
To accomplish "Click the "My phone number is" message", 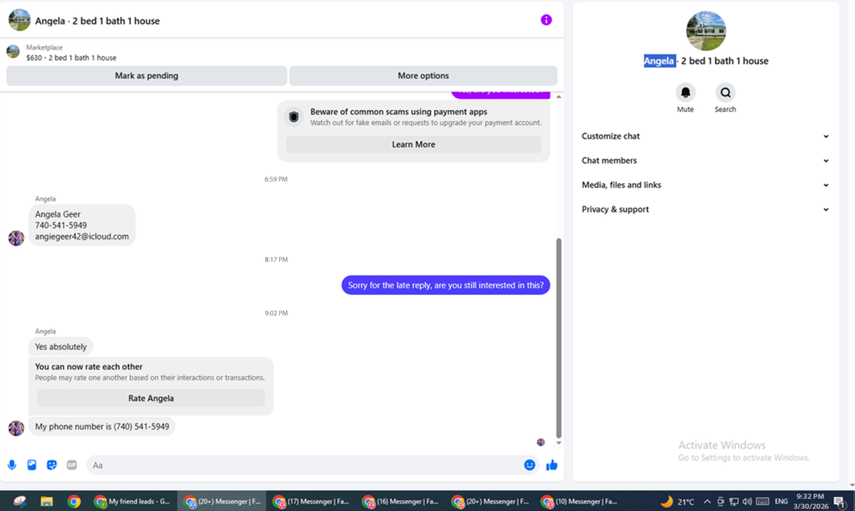I will click(102, 427).
